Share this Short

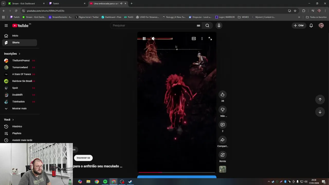[223, 140]
